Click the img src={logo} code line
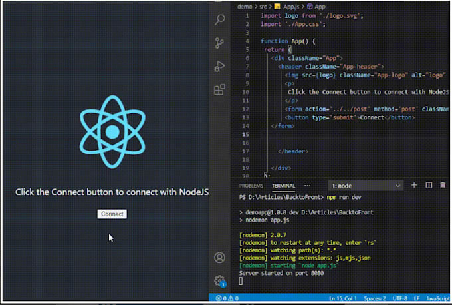This screenshot has width=452, height=305. 366,75
